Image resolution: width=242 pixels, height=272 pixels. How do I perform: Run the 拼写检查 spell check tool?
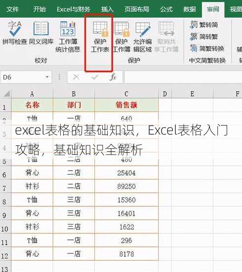(14, 33)
